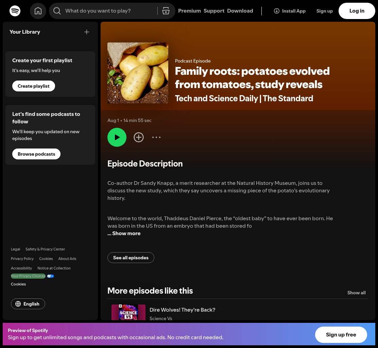378x348 pixels.
Task: Click the Log in button
Action: (x=357, y=11)
